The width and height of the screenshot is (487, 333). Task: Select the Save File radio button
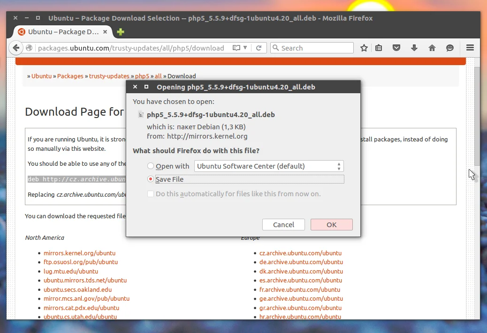pos(151,179)
